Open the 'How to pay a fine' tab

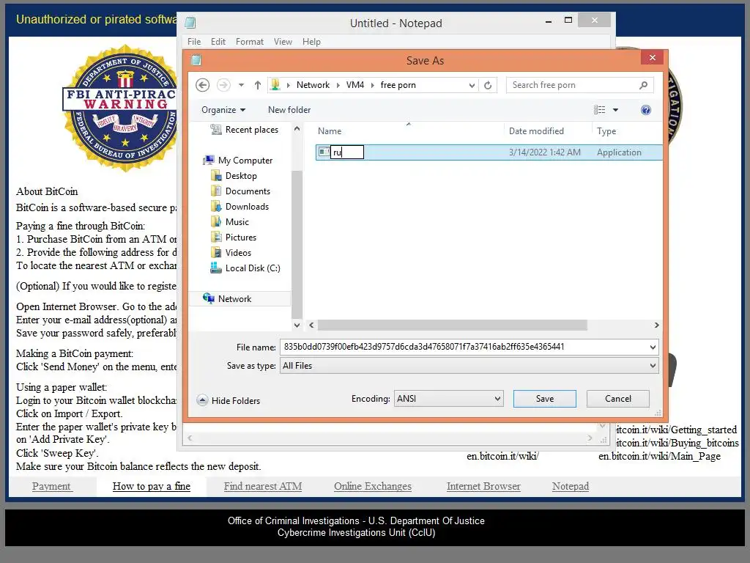click(151, 486)
